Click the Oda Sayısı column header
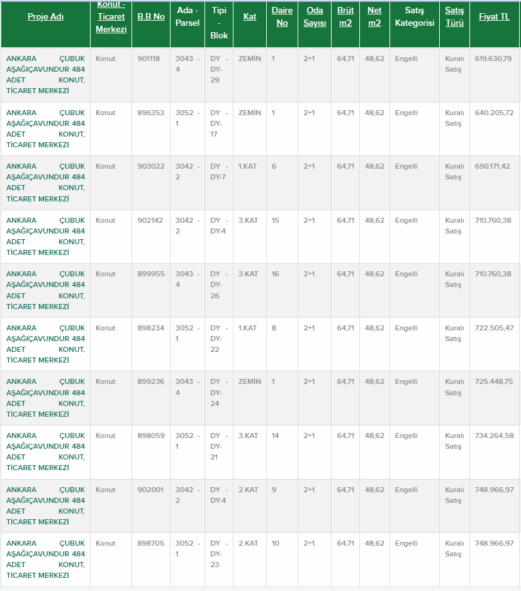This screenshot has height=591, width=521. (x=315, y=17)
